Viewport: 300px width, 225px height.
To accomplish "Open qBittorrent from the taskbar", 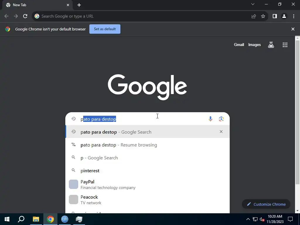I will click(x=65, y=219).
